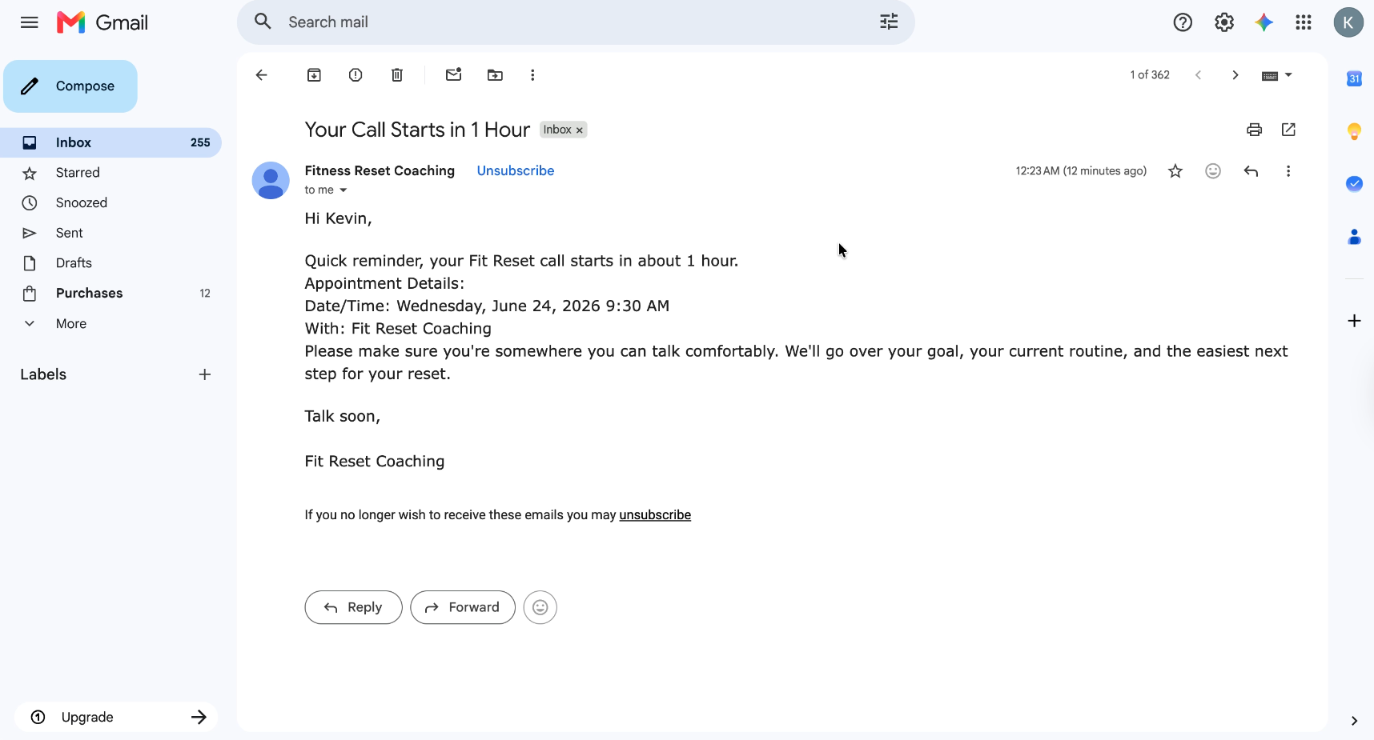The image size is (1374, 740).
Task: Delete this email with trash icon
Action: 397,75
